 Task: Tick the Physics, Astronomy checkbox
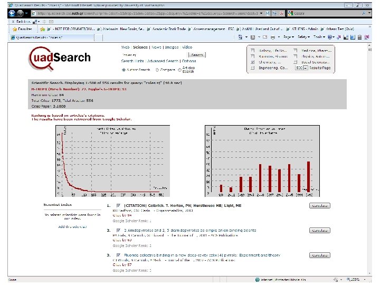(295, 56)
